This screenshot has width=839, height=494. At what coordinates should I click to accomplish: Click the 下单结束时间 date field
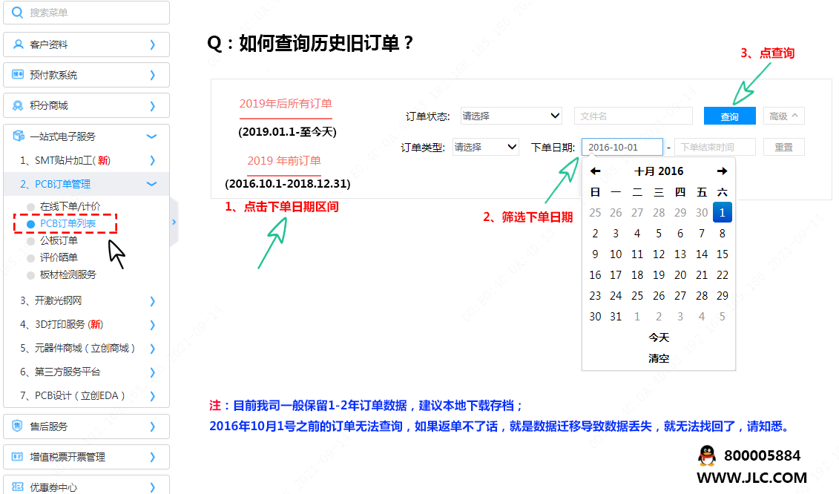pos(714,147)
